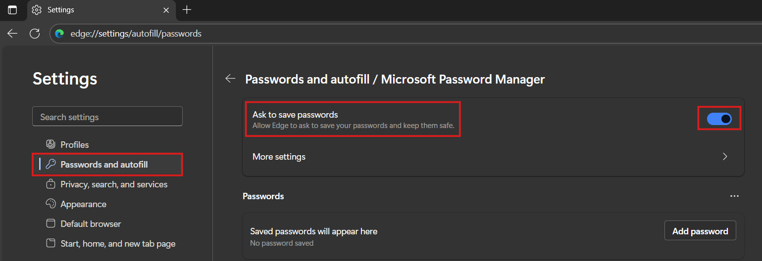This screenshot has width=762, height=261.
Task: Click the Profiles icon in sidebar
Action: click(51, 144)
